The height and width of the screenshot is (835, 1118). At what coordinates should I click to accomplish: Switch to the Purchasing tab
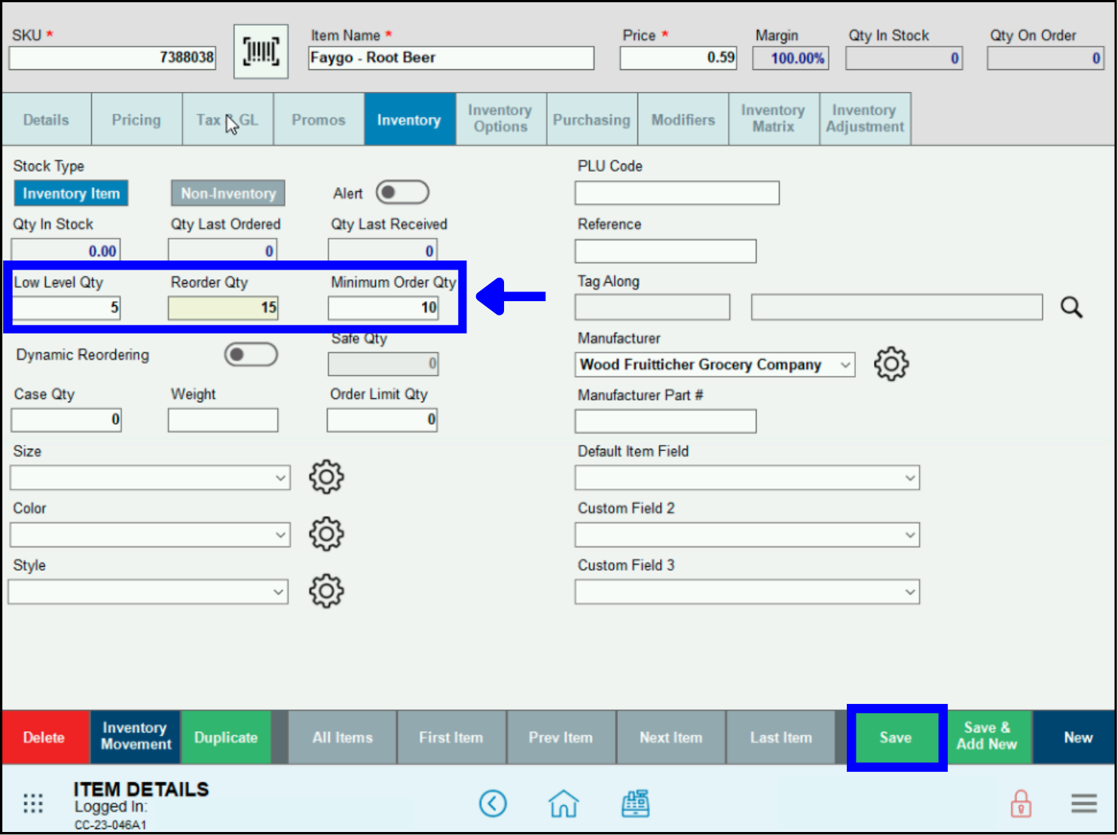(x=591, y=119)
